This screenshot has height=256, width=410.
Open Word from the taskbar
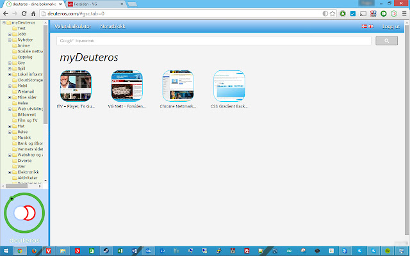pos(134,251)
